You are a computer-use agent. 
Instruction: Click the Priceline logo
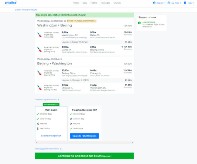11,3
